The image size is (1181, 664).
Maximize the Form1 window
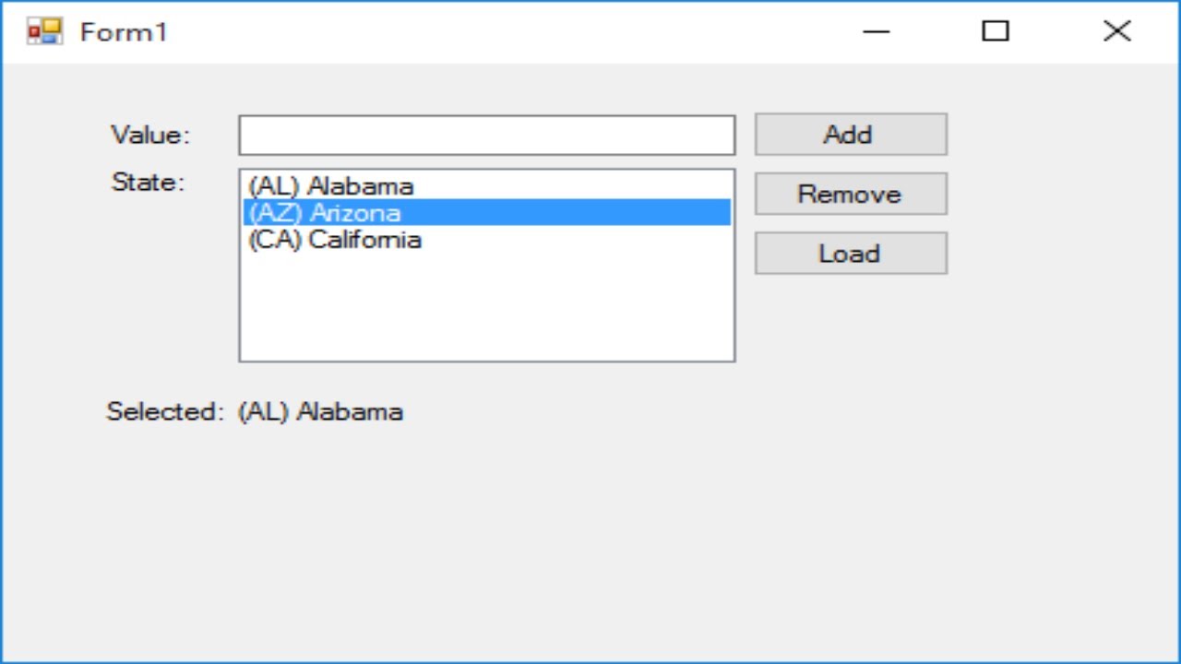point(995,32)
